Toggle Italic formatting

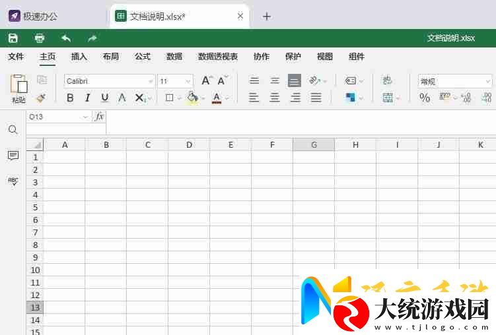point(88,98)
